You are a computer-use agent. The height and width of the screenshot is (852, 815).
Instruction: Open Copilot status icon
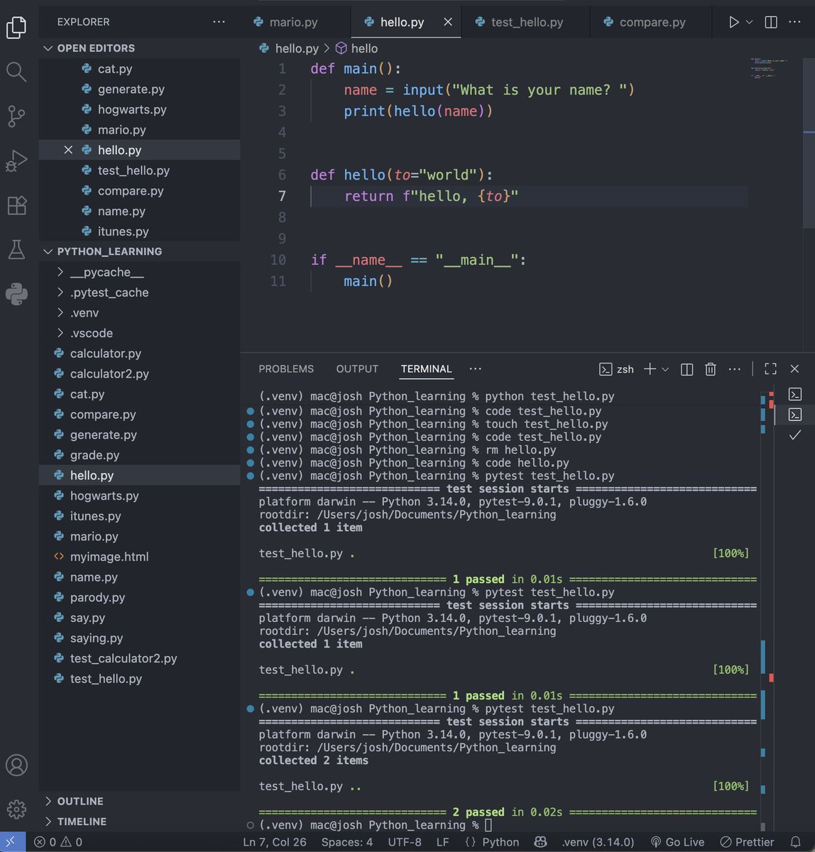click(540, 842)
